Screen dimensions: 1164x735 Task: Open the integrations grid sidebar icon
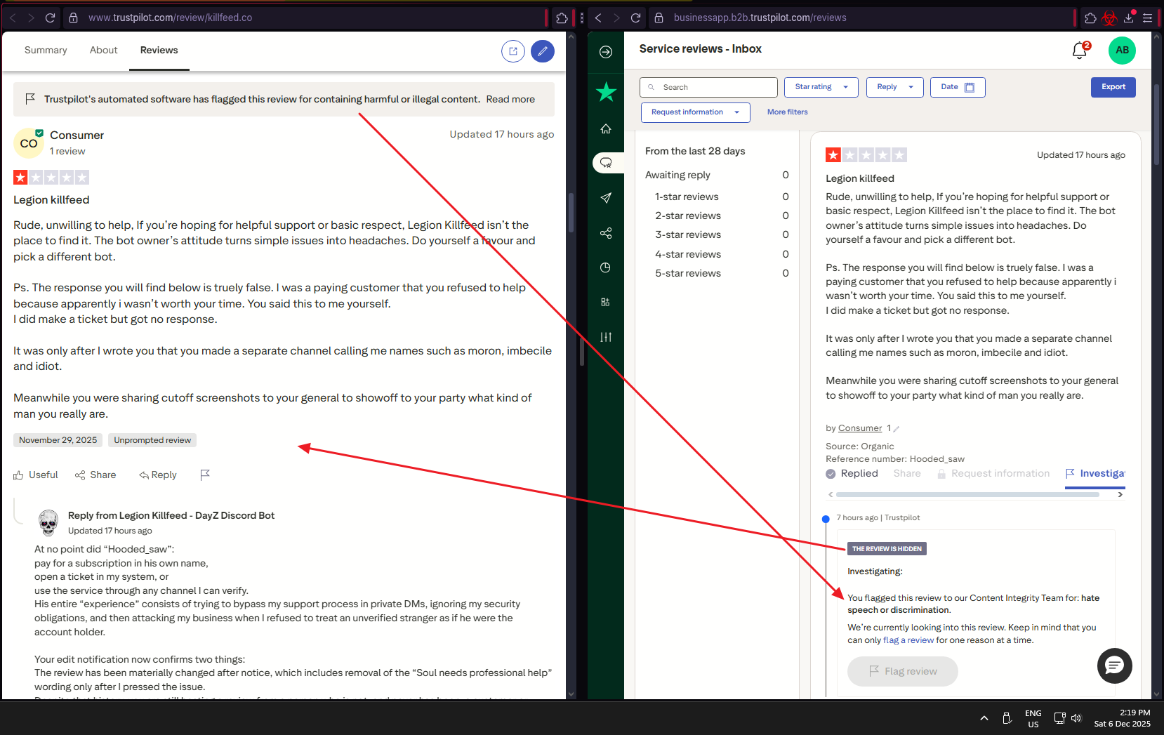(606, 303)
